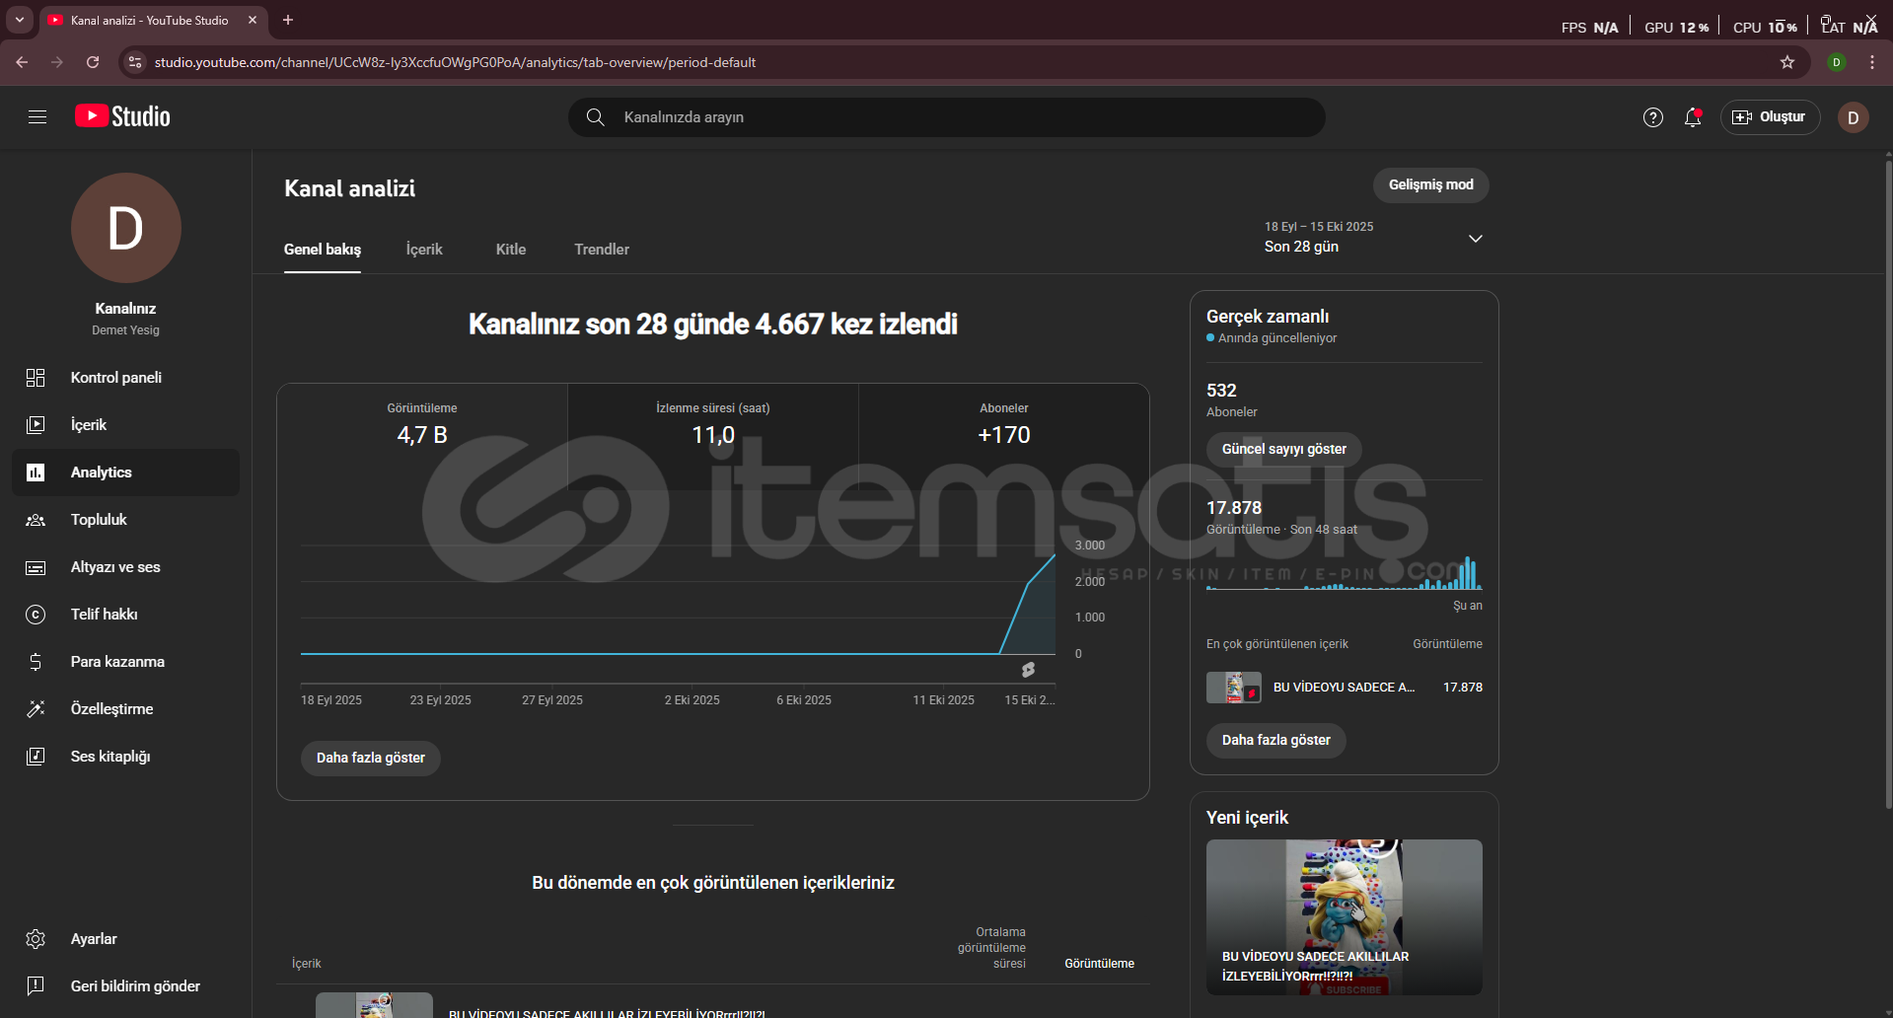Click the YouTube Studio logo

pos(122,116)
